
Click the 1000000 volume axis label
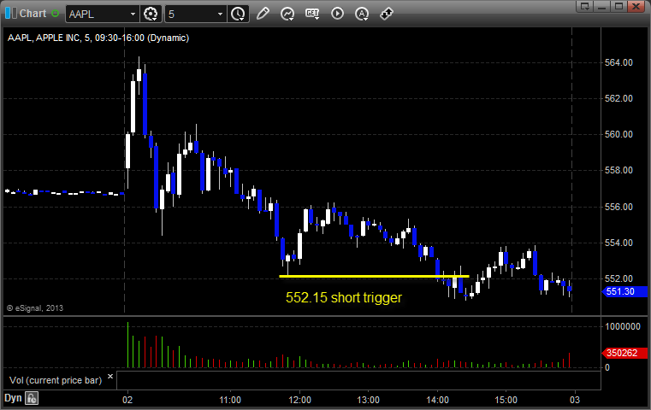(x=623, y=326)
